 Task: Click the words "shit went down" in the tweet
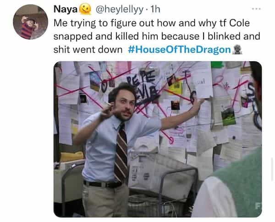[x=88, y=49]
